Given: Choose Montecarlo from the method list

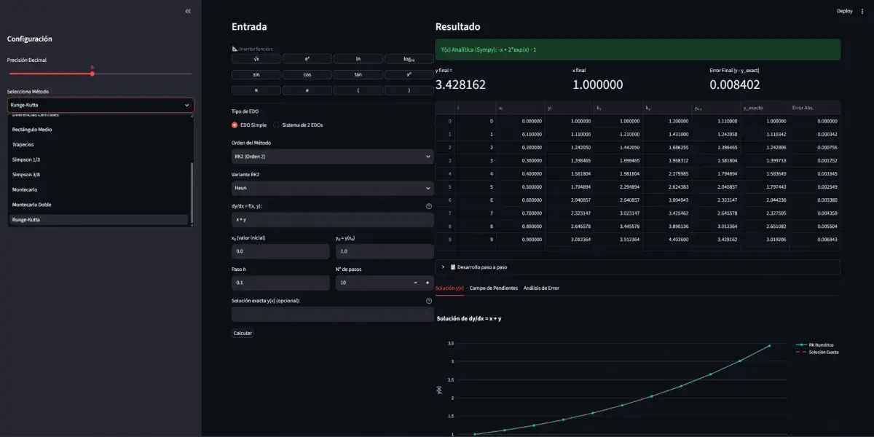Looking at the screenshot, I should point(98,189).
